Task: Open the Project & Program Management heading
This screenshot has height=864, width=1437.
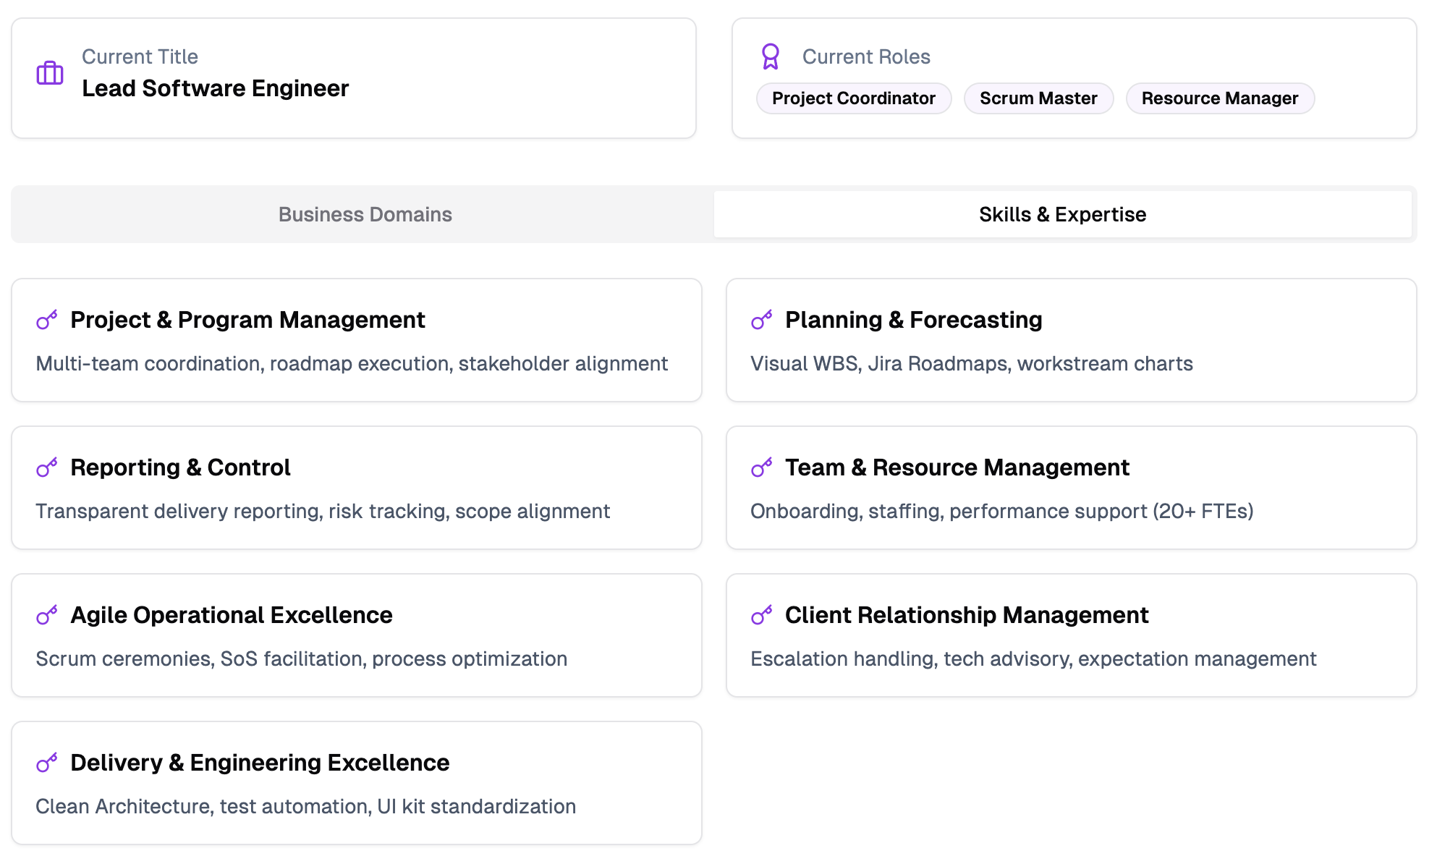Action: (247, 320)
